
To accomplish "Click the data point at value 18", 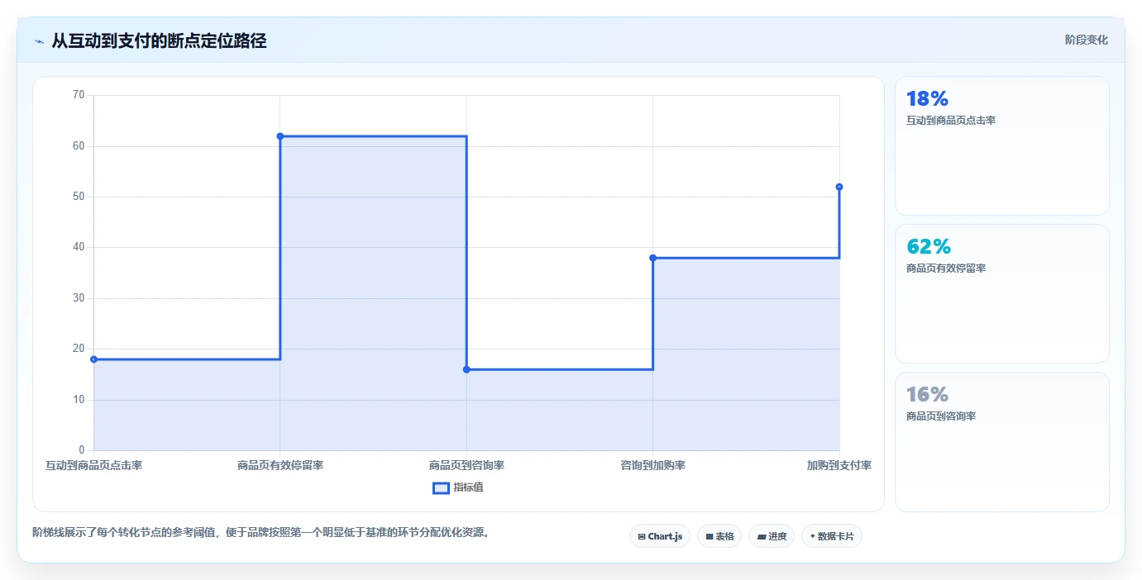I will 93,359.
